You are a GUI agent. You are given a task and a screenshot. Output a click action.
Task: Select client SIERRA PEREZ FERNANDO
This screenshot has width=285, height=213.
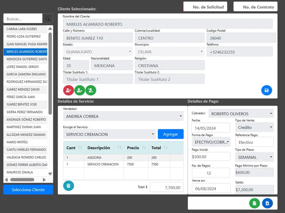click(25, 112)
